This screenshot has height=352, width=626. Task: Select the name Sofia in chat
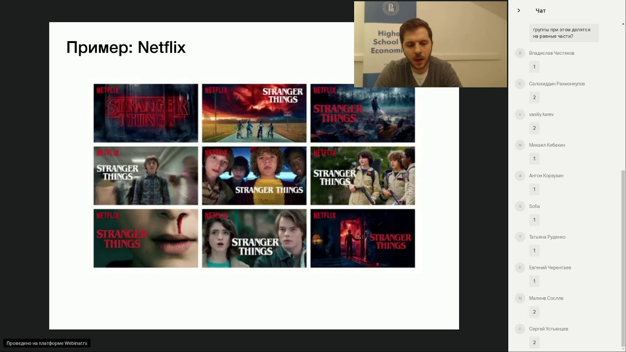pyautogui.click(x=535, y=206)
